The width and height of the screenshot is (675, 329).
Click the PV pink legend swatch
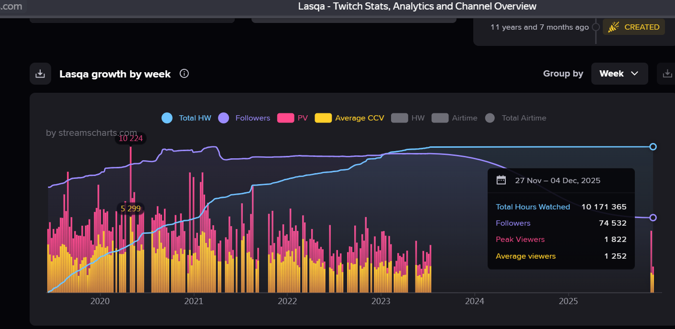click(x=285, y=118)
